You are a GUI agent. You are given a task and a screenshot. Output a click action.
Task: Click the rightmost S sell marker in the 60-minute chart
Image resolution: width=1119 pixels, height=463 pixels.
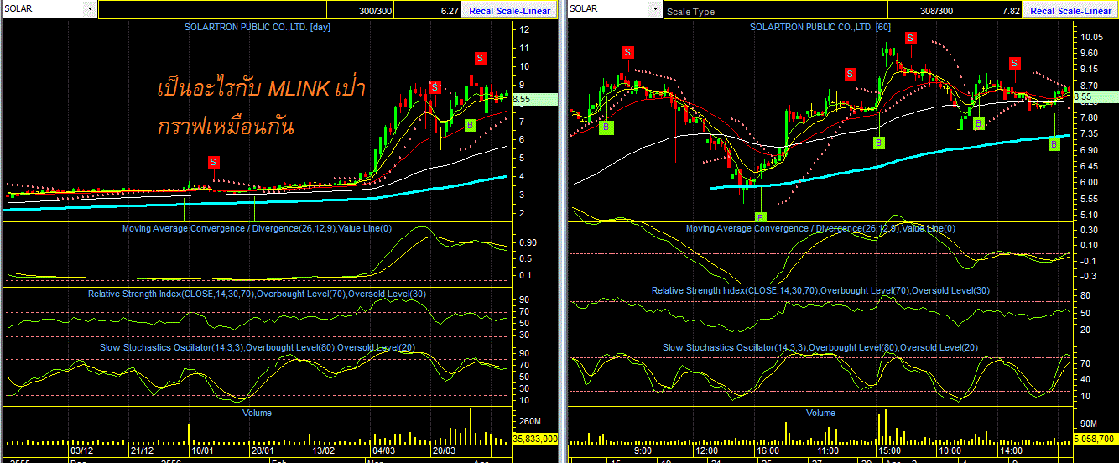(x=1015, y=63)
